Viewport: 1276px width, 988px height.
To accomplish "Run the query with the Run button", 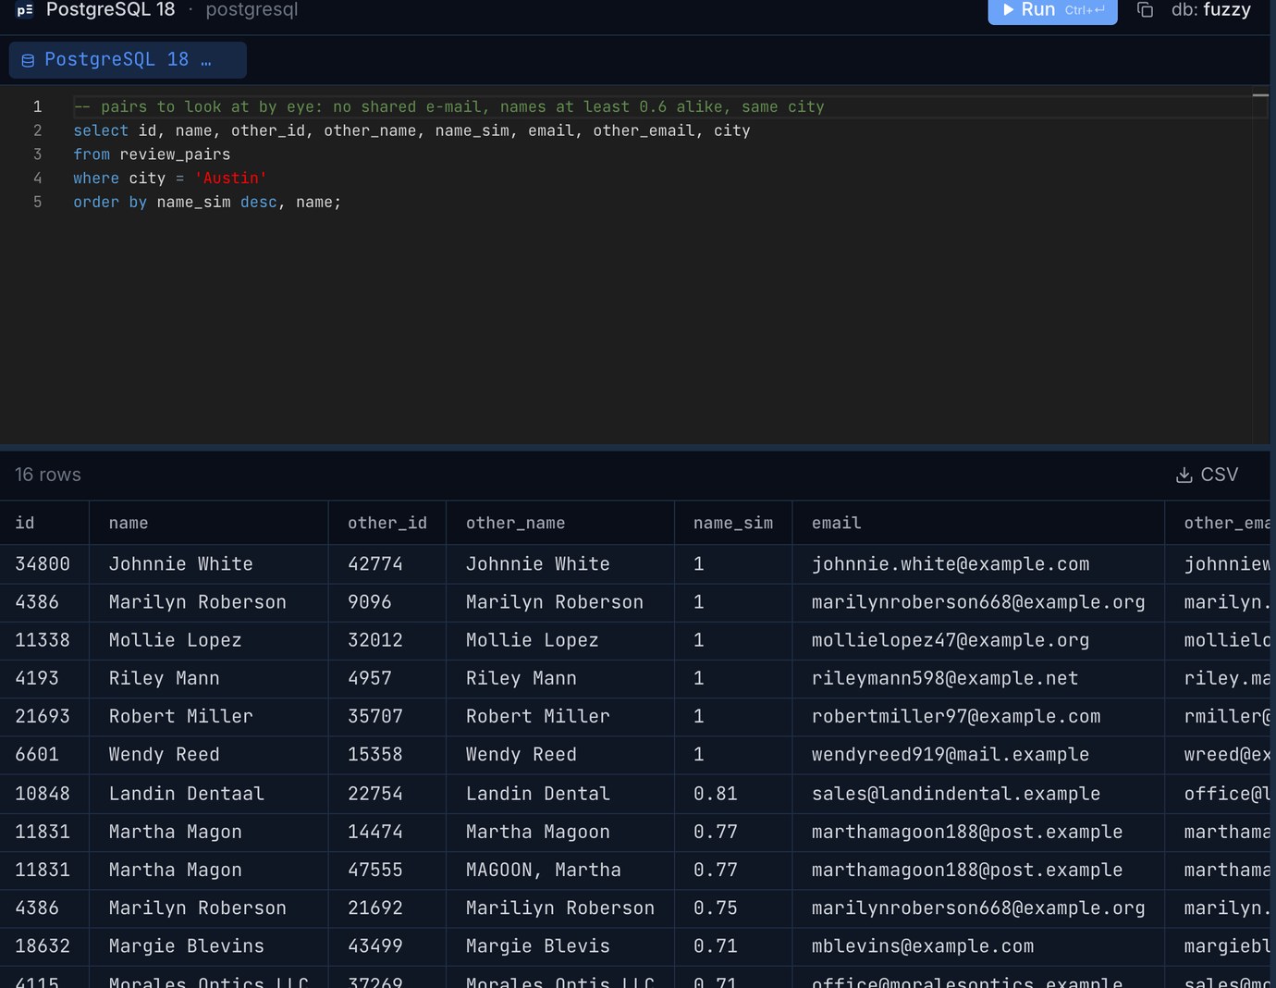I will pos(1052,10).
